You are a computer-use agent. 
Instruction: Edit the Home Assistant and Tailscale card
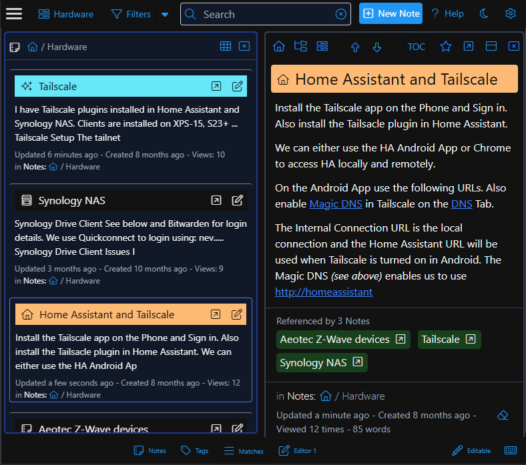click(236, 314)
